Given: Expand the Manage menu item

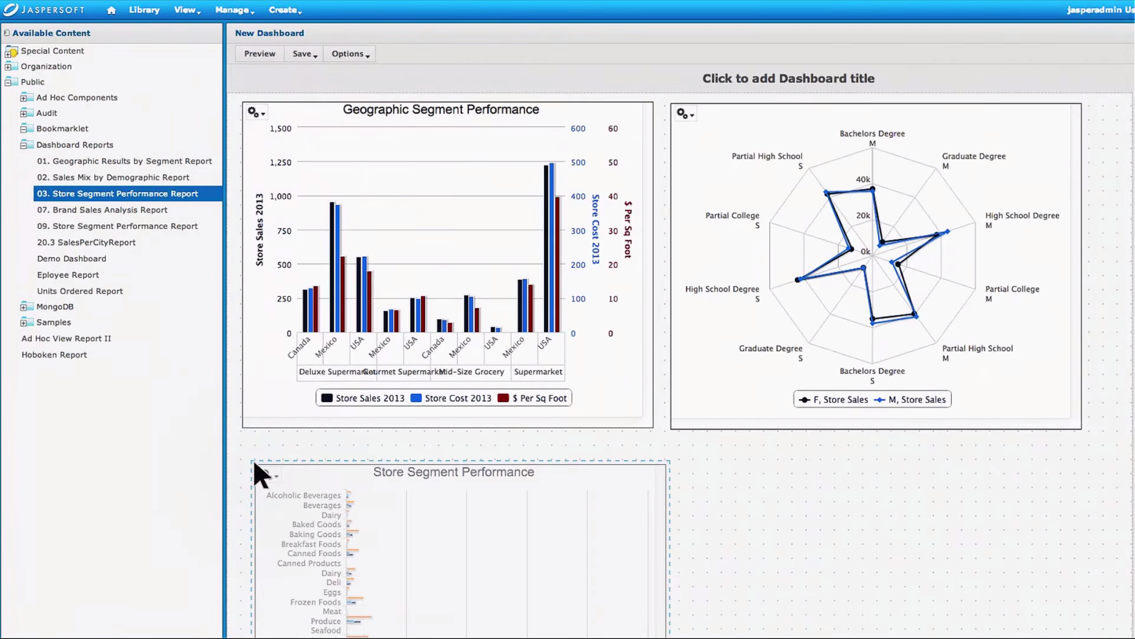Looking at the screenshot, I should 232,10.
